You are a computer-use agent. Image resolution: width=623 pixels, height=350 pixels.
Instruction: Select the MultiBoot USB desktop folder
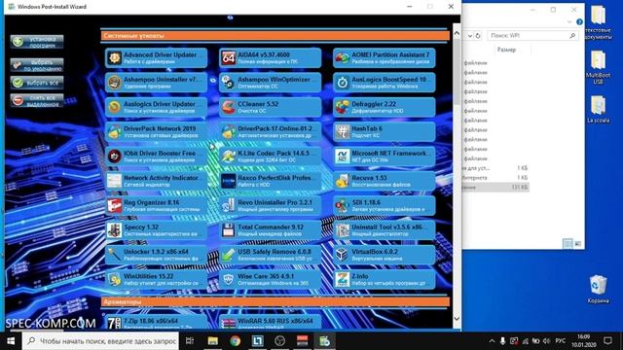pos(598,67)
